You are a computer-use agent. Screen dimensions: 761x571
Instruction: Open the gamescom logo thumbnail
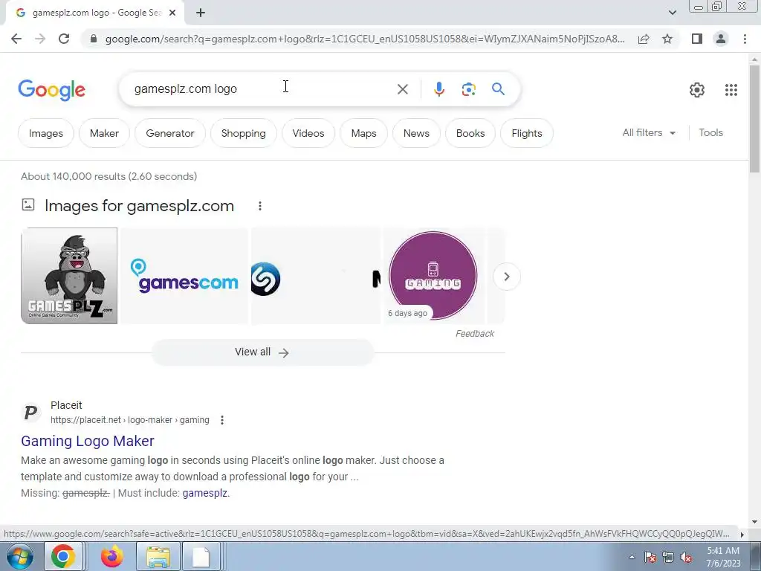184,275
